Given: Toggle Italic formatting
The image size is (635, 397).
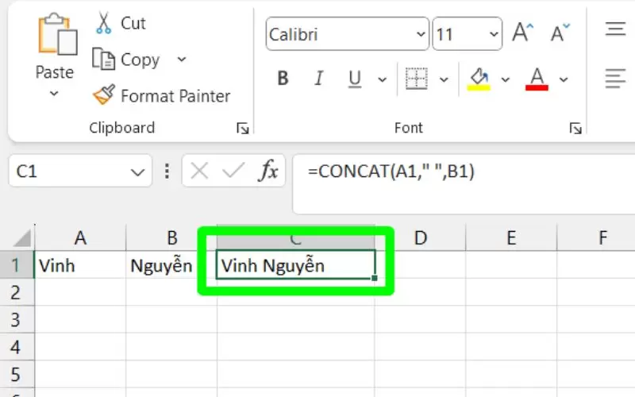Looking at the screenshot, I should [319, 78].
